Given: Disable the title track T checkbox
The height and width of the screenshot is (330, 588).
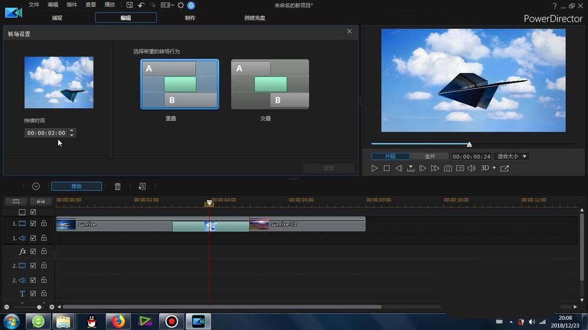Looking at the screenshot, I should (34, 294).
